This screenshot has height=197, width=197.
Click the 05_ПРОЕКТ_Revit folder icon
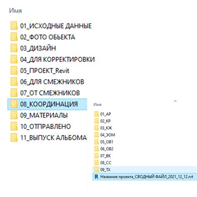point(14,70)
